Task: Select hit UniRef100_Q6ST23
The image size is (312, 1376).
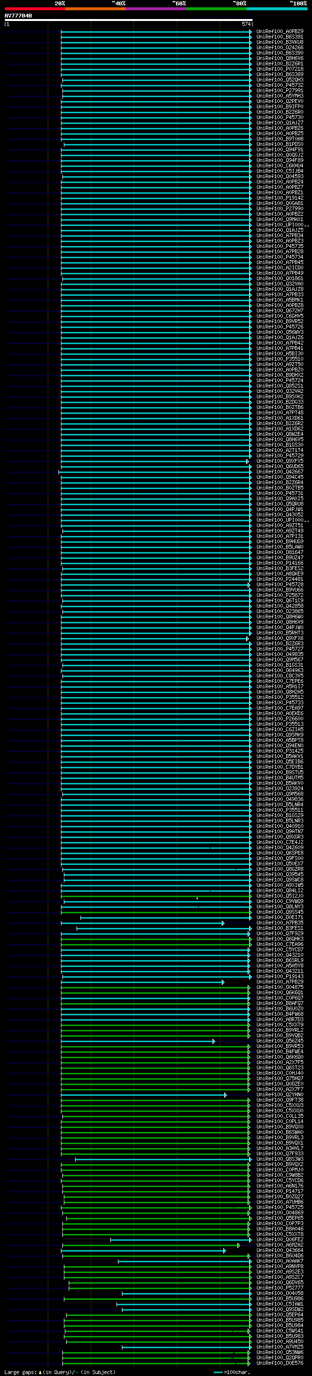Action: 280,1067
